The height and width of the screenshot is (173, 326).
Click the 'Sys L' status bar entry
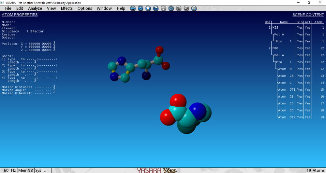tap(40, 170)
